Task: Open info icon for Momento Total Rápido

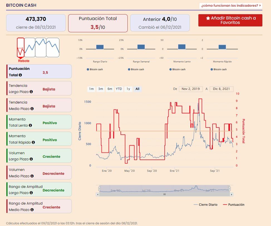Action: click(x=33, y=143)
